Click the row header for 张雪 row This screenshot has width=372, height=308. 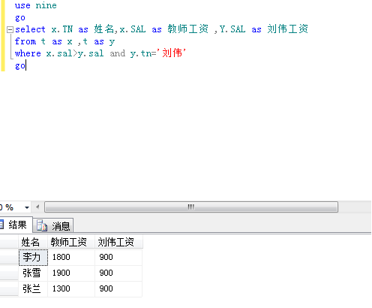click(9, 273)
